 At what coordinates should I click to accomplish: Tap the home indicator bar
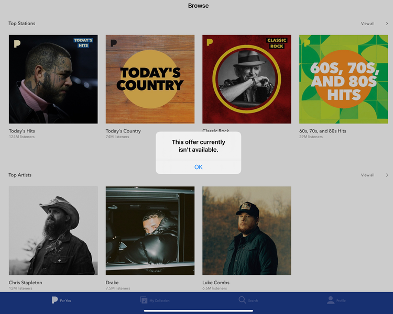(198, 311)
